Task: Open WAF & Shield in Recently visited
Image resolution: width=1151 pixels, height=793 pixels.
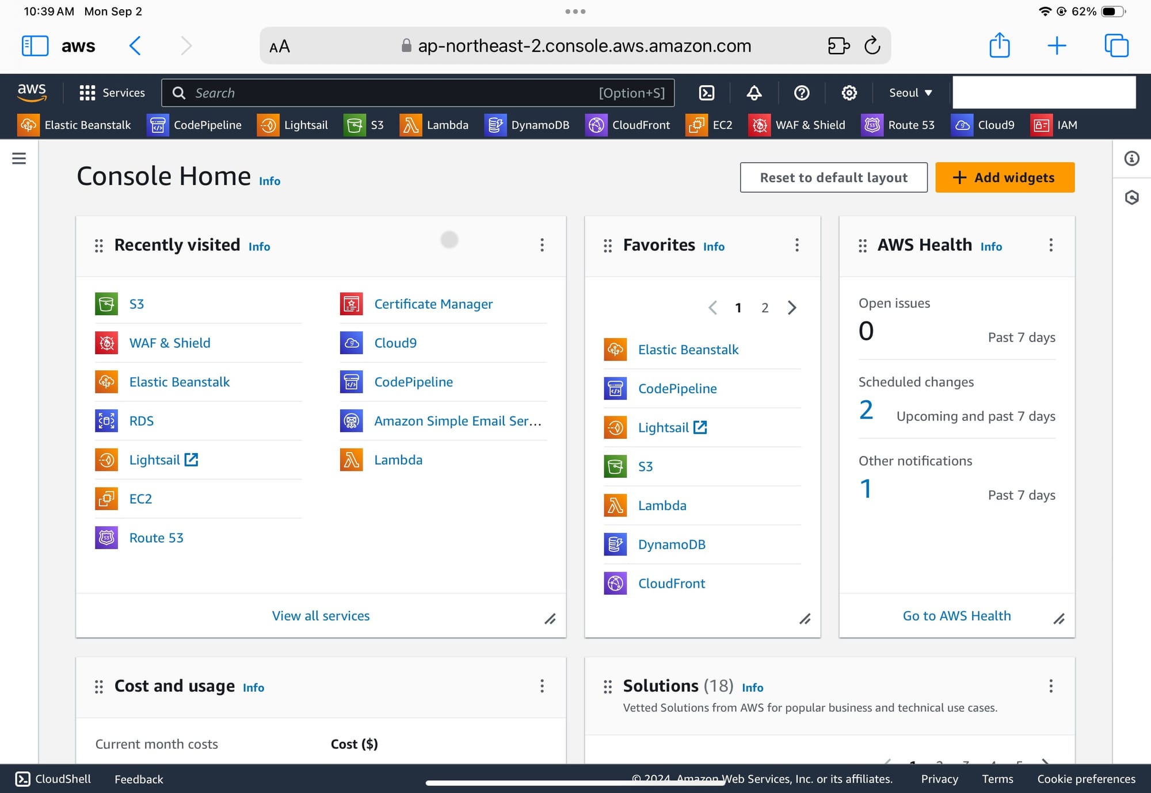Action: 170,343
